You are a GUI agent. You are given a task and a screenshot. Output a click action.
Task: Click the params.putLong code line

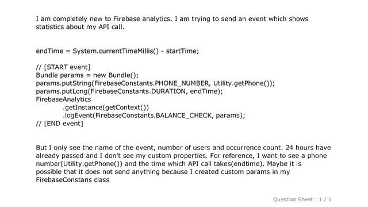tap(129, 91)
